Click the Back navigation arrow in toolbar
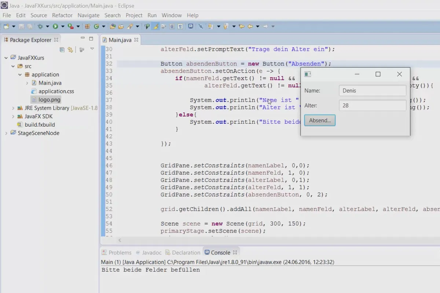Viewport: 440px width, 293px height. coord(250,26)
